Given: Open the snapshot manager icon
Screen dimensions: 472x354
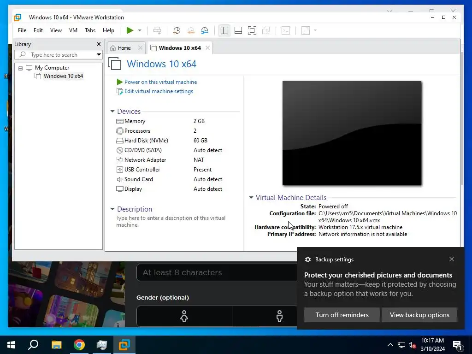Looking at the screenshot, I should pos(205,30).
